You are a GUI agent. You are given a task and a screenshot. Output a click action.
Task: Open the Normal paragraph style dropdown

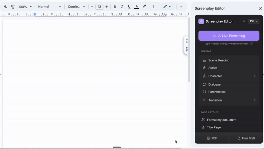point(49,7)
